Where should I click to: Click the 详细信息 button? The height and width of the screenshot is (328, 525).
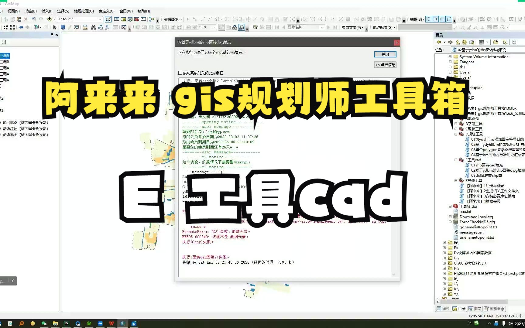click(x=385, y=64)
